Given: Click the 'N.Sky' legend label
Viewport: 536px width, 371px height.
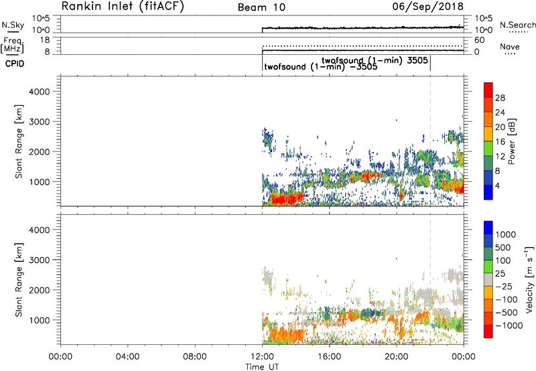Looking at the screenshot, I should 13,25.
